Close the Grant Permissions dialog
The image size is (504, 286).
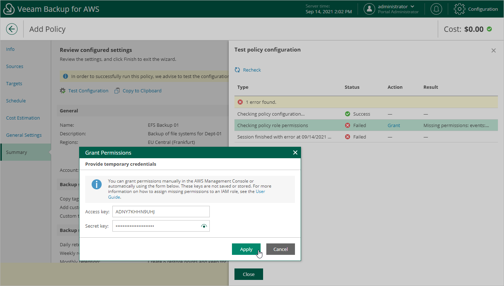pos(295,152)
